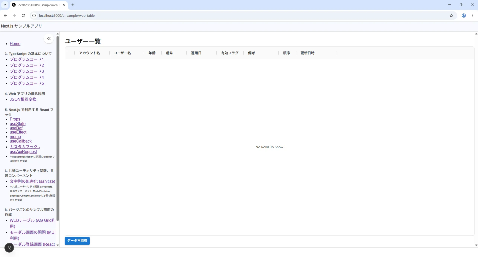Click the データ再取得 button

point(77,241)
